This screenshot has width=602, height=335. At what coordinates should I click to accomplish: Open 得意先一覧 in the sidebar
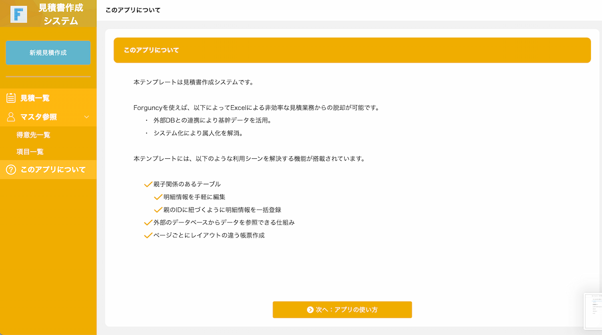coord(33,135)
